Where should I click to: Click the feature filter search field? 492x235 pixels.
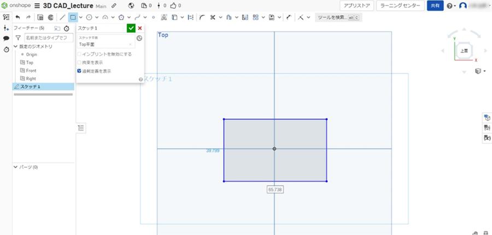[48, 38]
